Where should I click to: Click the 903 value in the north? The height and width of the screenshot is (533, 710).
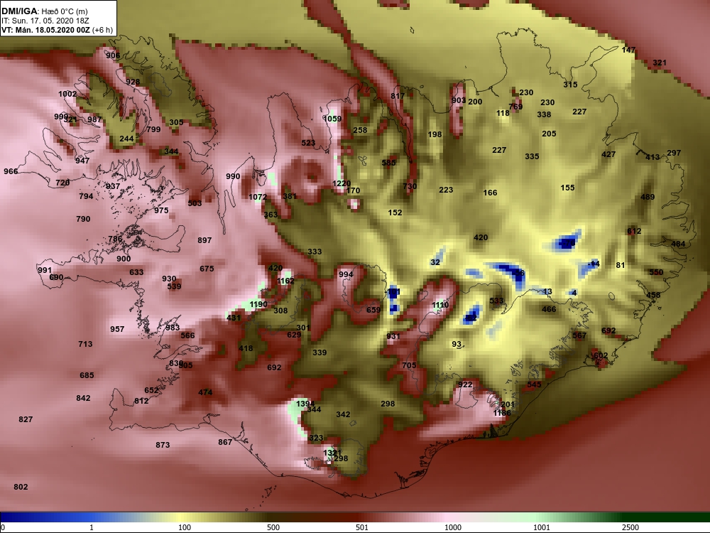[x=458, y=101]
